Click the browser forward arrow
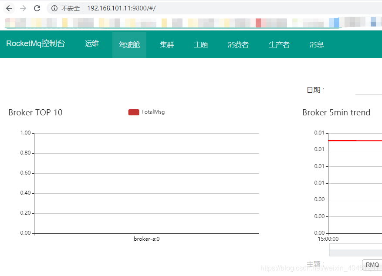 pyautogui.click(x=23, y=8)
